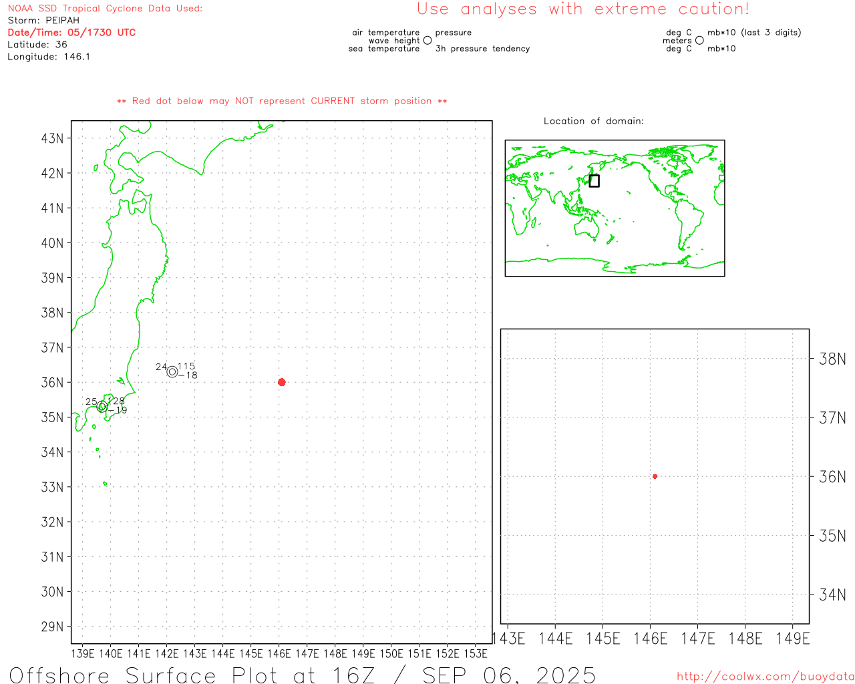Click the world overview map thumbnail
Image resolution: width=855 pixels, height=684 pixels.
pyautogui.click(x=615, y=208)
